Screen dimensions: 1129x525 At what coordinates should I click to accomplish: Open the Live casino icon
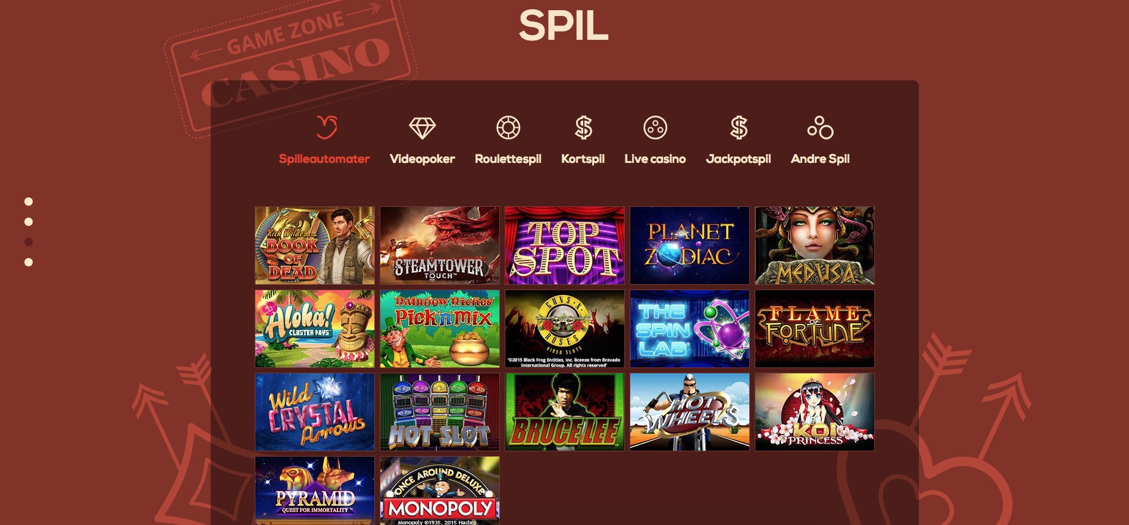pos(655,127)
